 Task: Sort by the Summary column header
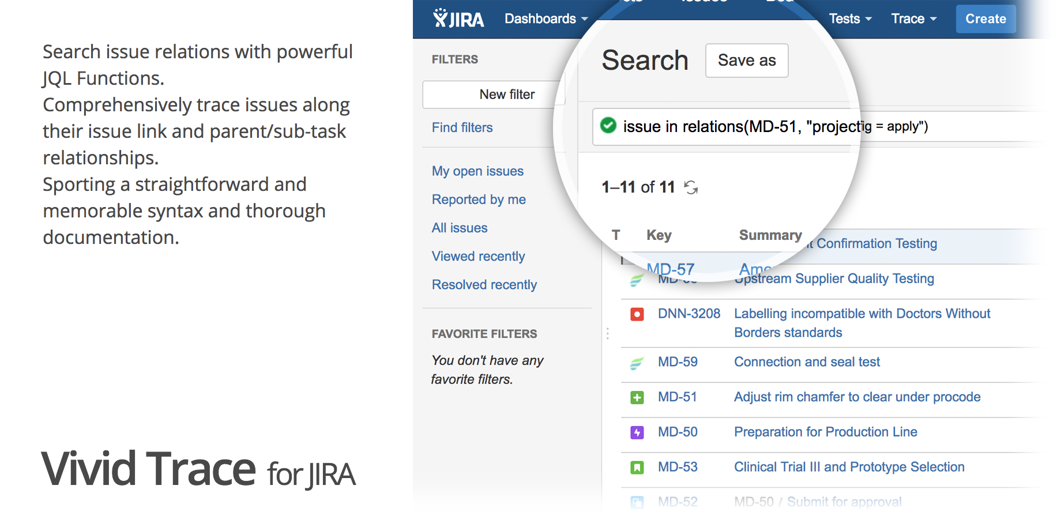770,235
